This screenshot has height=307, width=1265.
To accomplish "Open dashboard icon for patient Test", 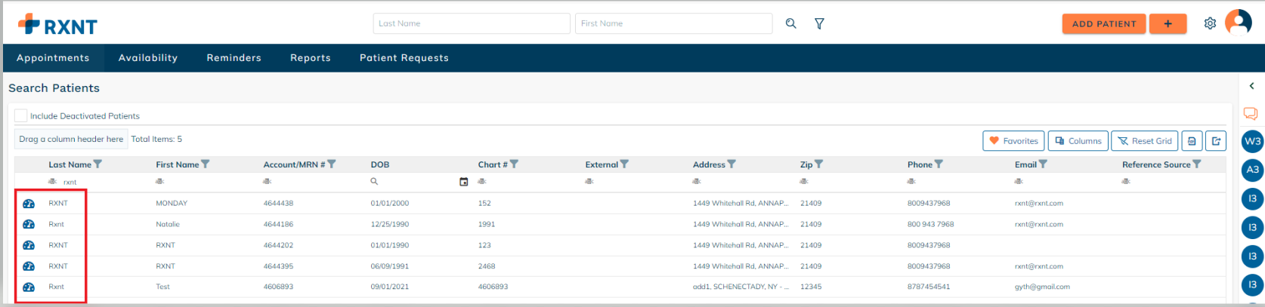I will pyautogui.click(x=29, y=287).
